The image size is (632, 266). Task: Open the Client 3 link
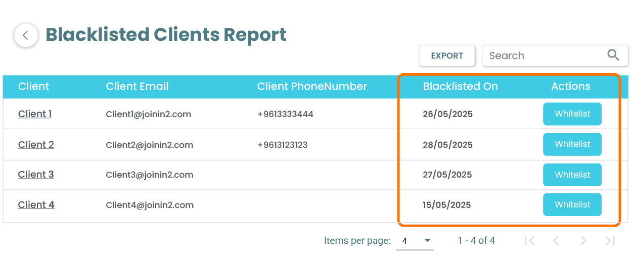click(x=36, y=175)
